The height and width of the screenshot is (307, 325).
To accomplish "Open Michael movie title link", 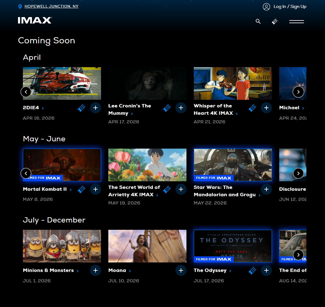I will point(291,108).
